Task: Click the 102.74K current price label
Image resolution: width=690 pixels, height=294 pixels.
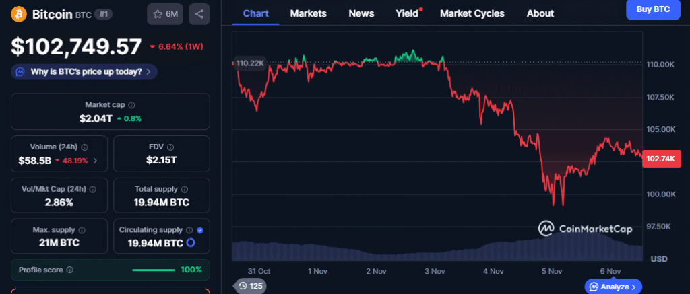Action: pos(663,159)
